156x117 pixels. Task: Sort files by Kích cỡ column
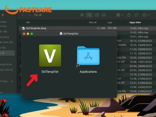[x=93, y=22]
